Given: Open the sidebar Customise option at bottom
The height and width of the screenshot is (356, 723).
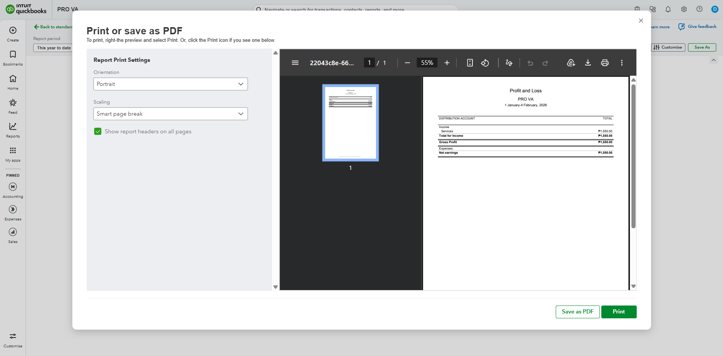Looking at the screenshot, I should tap(13, 340).
